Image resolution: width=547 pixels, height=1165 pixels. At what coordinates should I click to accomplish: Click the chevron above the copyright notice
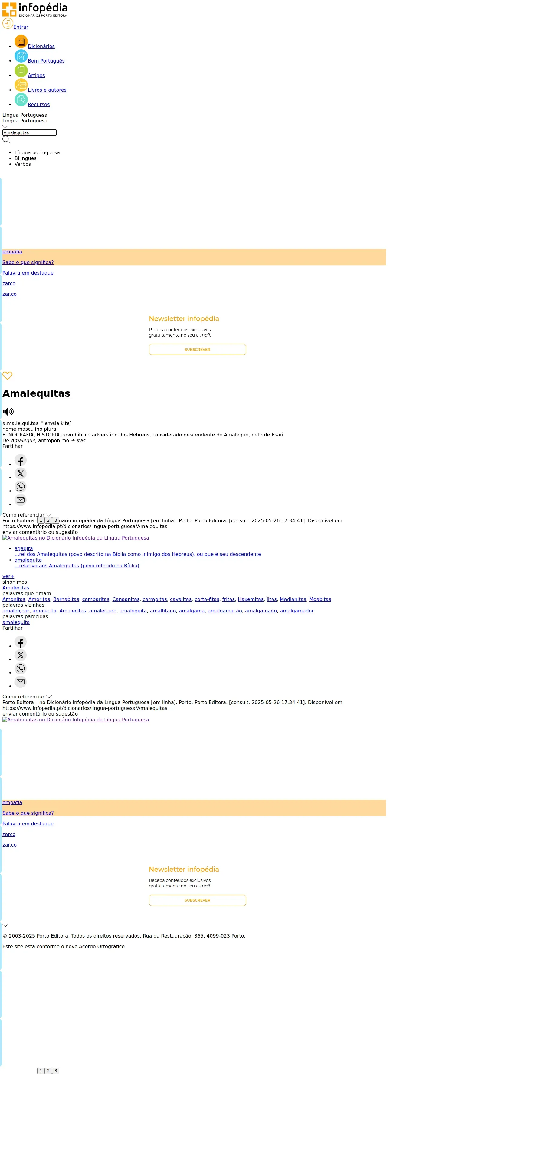pos(5,925)
